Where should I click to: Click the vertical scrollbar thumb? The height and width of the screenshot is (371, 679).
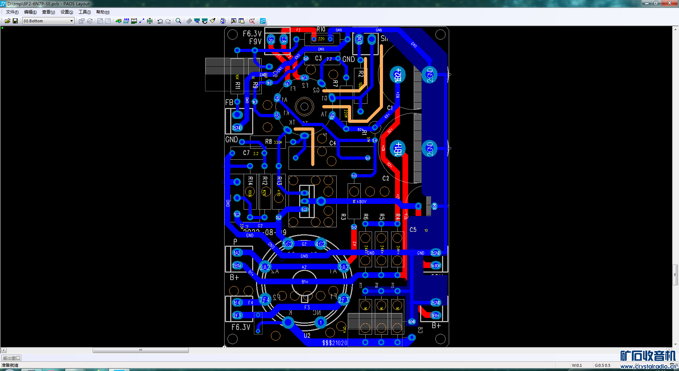(675, 275)
